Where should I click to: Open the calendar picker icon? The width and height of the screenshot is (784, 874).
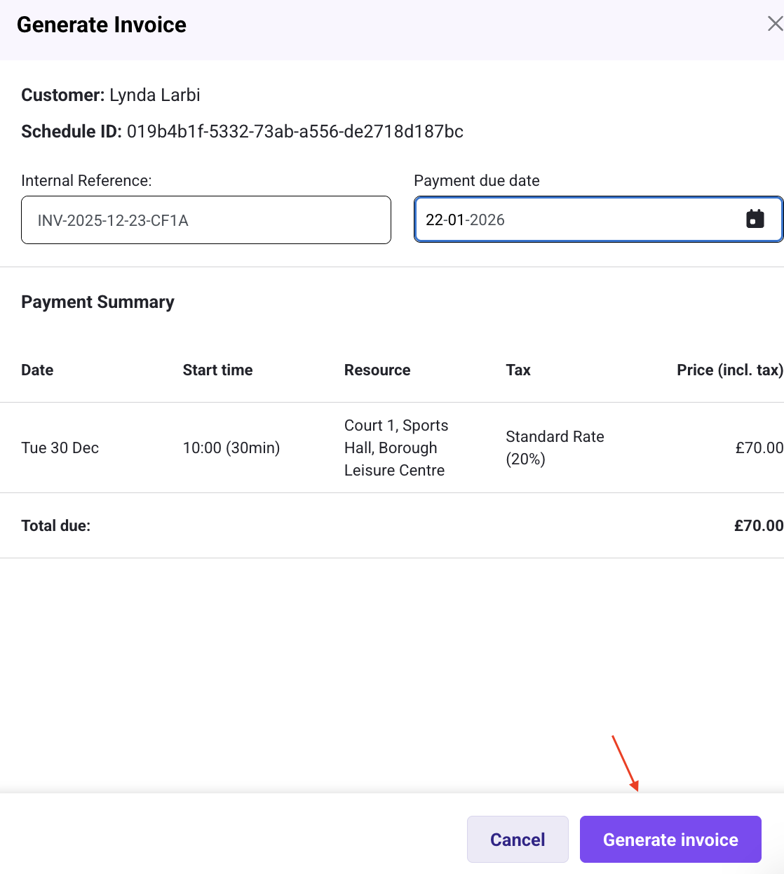(755, 219)
